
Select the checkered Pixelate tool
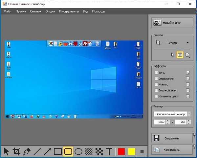pyautogui.click(x=99, y=151)
